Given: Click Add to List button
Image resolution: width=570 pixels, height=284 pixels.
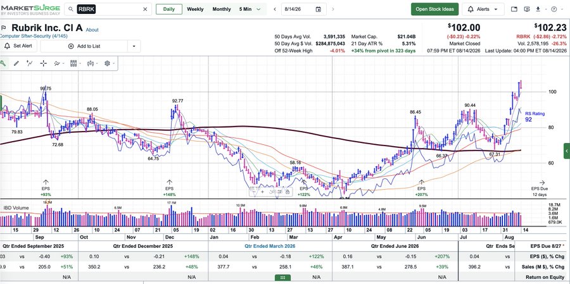Looking at the screenshot, I should point(84,46).
